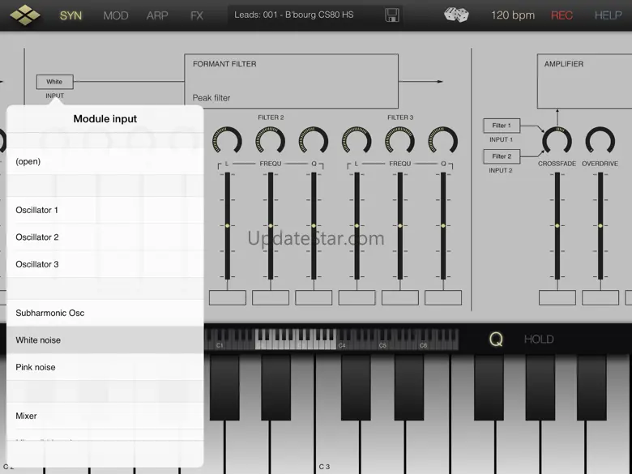This screenshot has height=474, width=632.
Task: Click the Filter 3 Q knob
Action: pos(443,141)
